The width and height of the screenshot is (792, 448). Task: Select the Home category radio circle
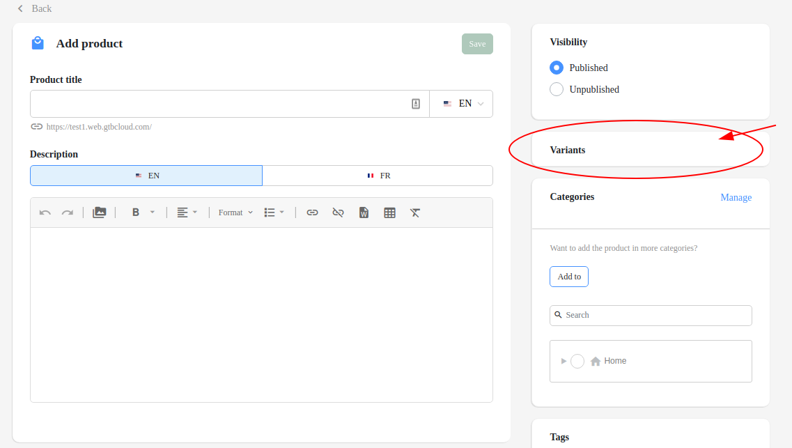pos(577,361)
